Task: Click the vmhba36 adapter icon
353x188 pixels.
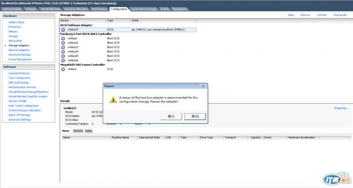Action: tap(63, 60)
